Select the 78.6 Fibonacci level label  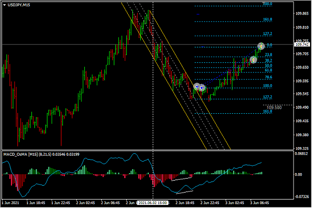[269, 77]
